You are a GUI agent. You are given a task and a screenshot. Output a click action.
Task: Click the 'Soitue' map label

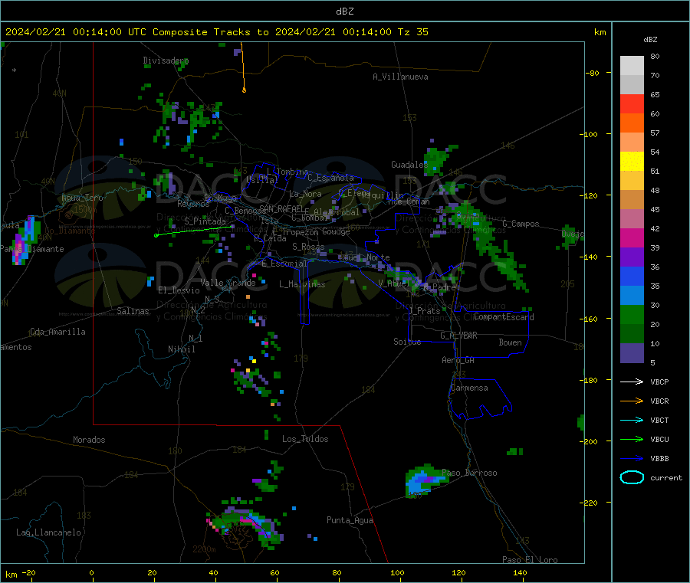[x=407, y=342]
